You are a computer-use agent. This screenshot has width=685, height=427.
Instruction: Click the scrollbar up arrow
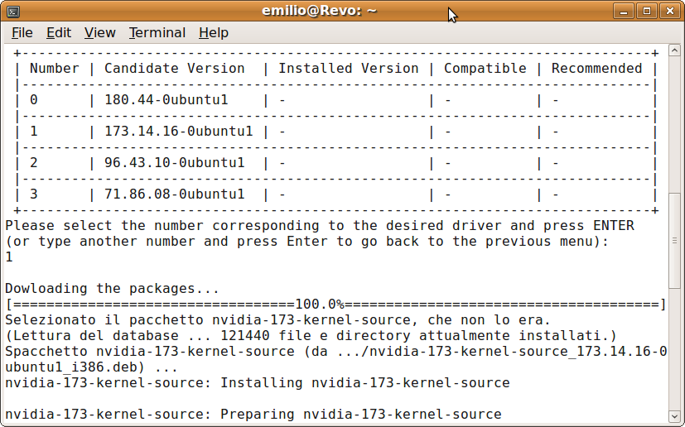tap(674, 50)
